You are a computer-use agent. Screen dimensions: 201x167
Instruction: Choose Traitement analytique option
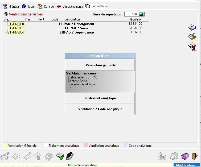pyautogui.click(x=100, y=98)
